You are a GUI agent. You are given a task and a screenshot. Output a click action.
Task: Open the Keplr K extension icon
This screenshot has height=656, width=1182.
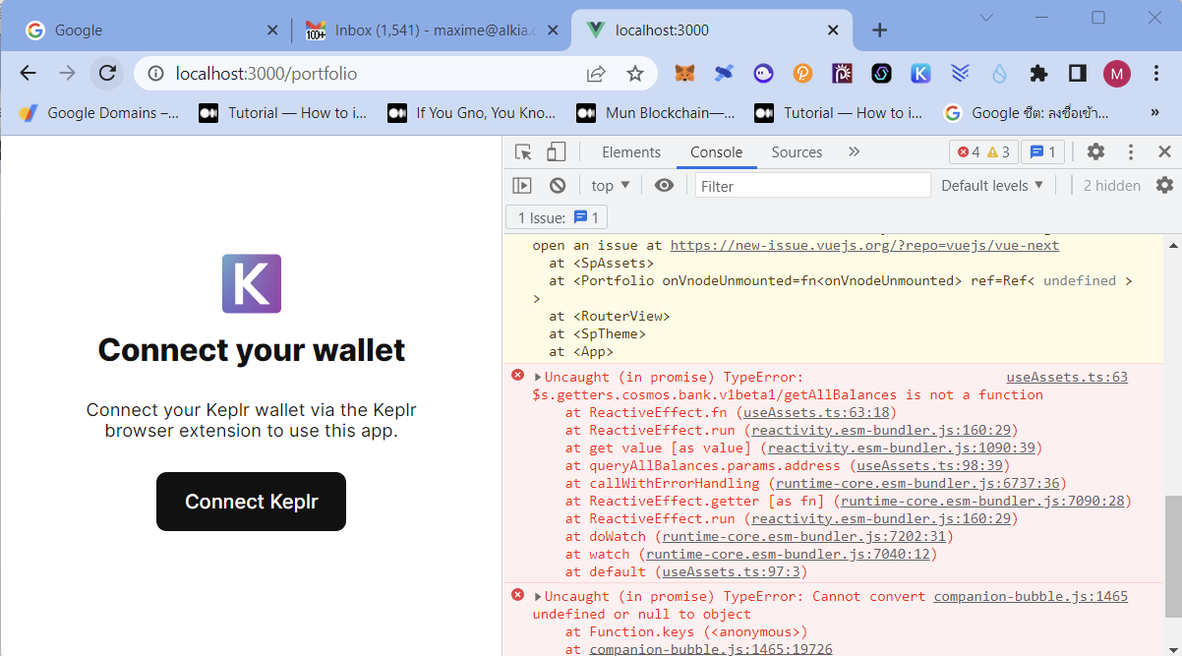[x=920, y=73]
